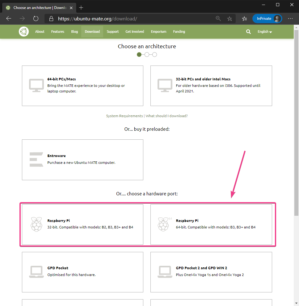299x306 pixels.
Task: Click 'Or.... choose a hardware port:' heading
Action: coord(147,194)
